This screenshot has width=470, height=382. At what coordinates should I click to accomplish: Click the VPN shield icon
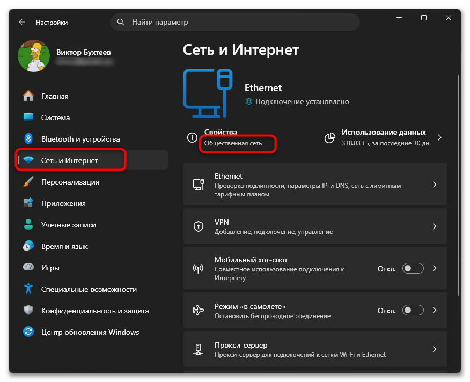click(x=198, y=226)
